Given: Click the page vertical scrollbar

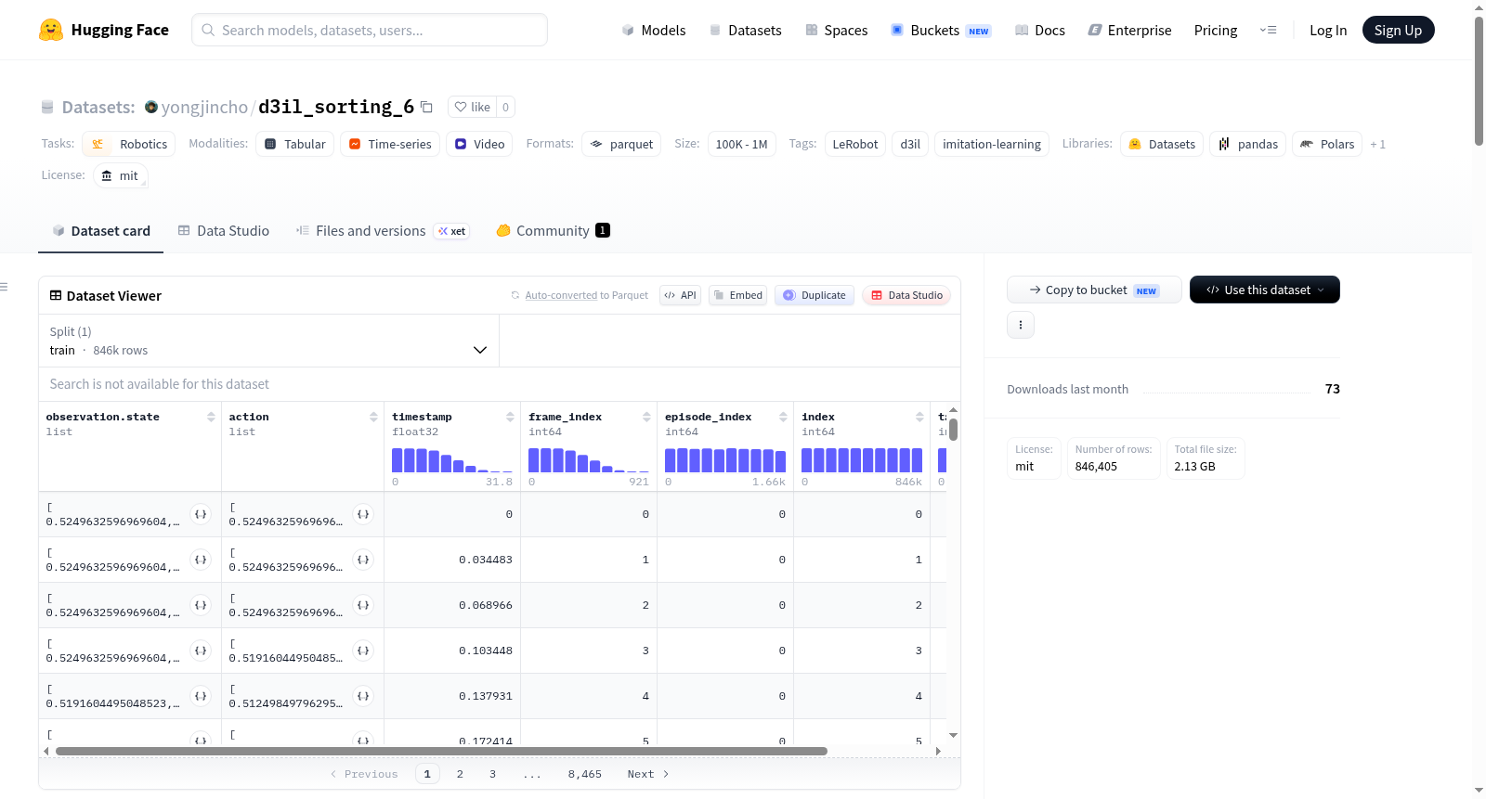Looking at the screenshot, I should (1479, 81).
